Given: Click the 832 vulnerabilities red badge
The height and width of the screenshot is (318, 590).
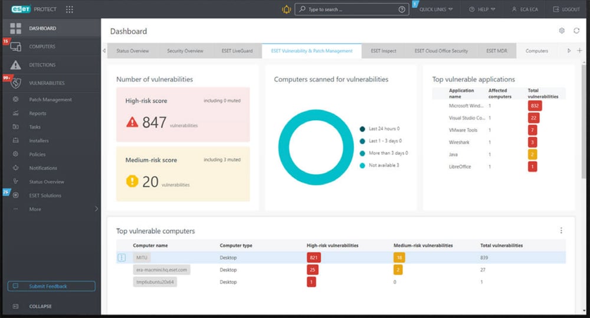Looking at the screenshot, I should coord(535,106).
